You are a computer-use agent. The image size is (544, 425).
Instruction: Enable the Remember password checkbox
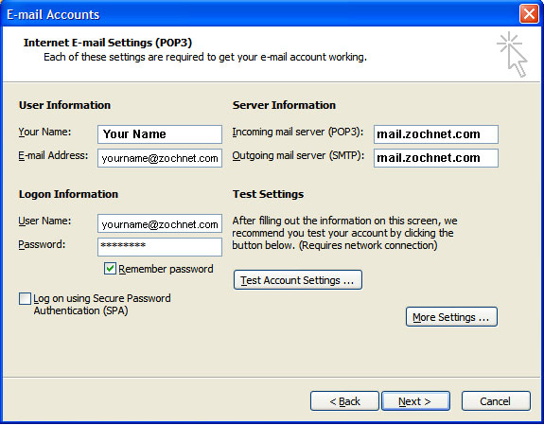110,269
